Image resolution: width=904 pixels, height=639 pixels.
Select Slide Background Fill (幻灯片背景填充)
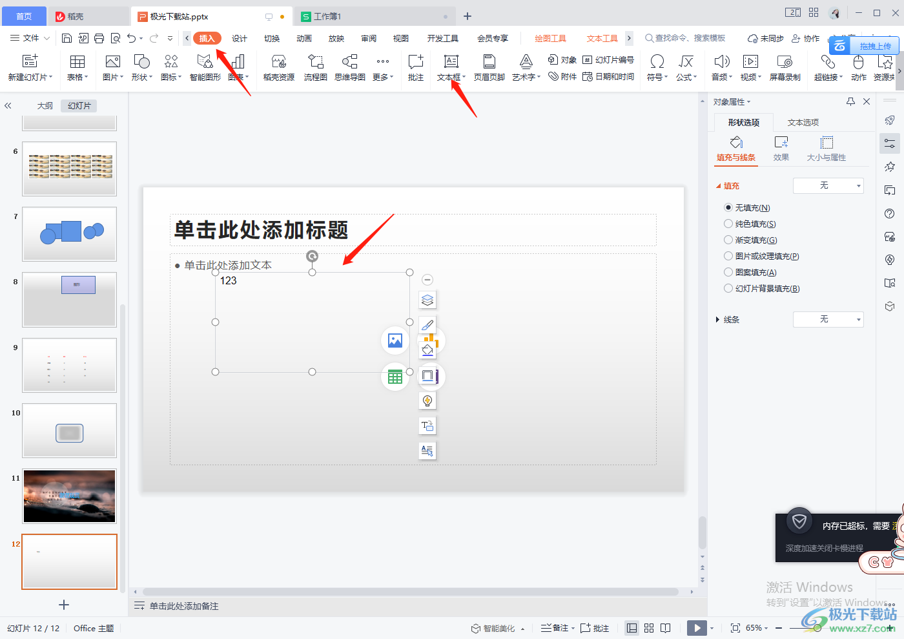728,288
